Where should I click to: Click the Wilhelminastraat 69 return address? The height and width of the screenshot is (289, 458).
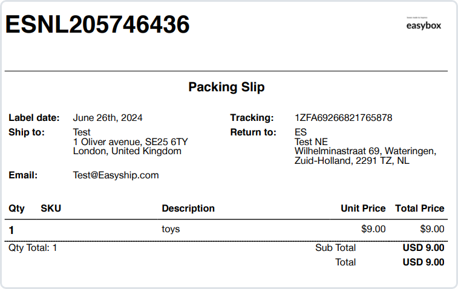[x=365, y=151]
